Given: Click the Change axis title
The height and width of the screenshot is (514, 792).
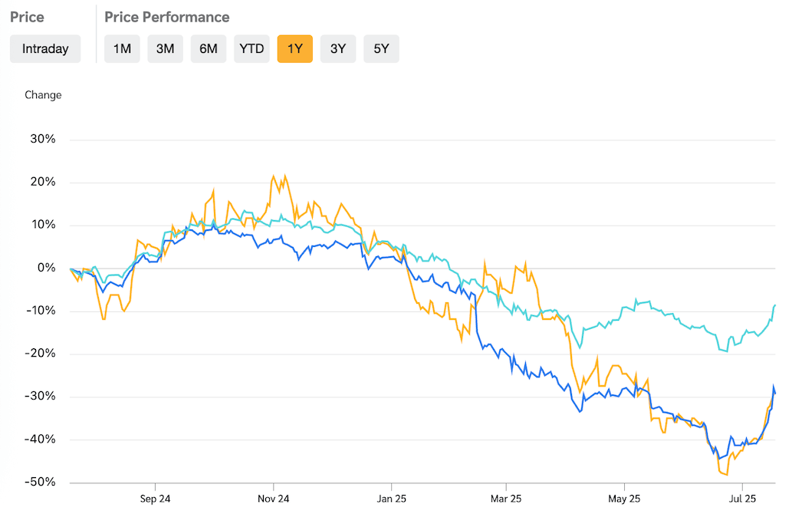Looking at the screenshot, I should (43, 95).
